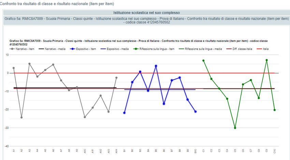Click the grey A10 data point
290x160 pixels.
coord(85,117)
